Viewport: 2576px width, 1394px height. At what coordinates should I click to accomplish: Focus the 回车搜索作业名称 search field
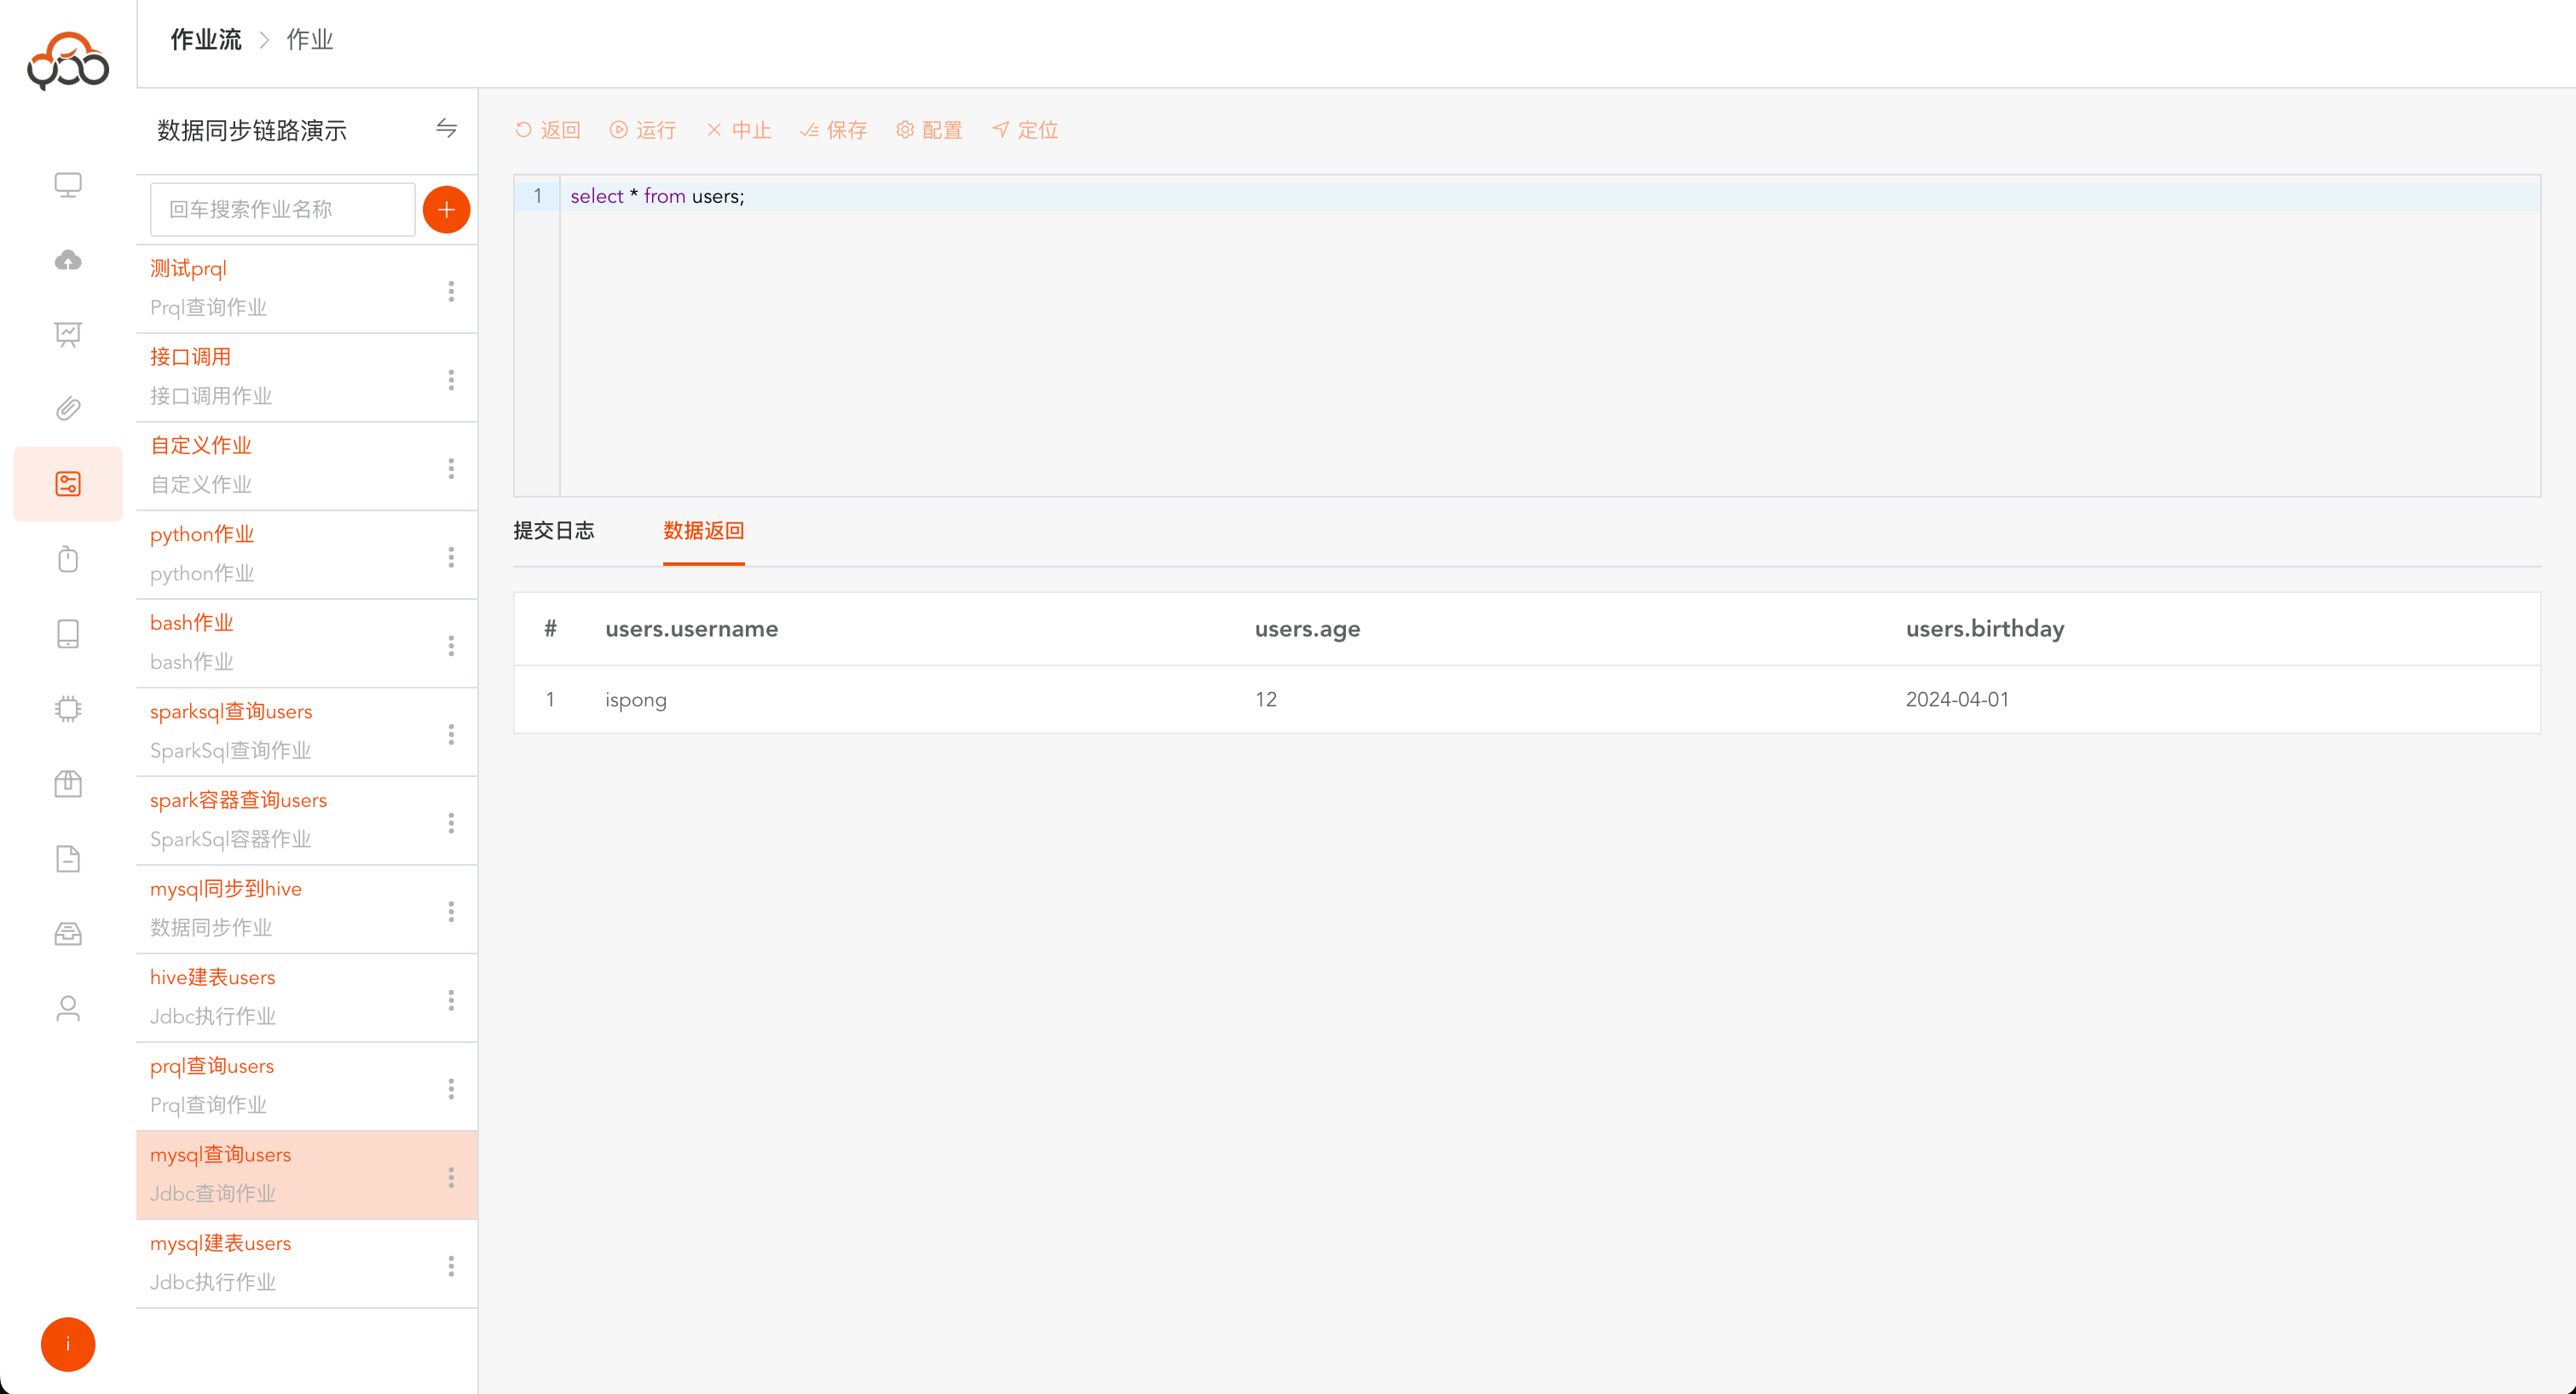[282, 210]
